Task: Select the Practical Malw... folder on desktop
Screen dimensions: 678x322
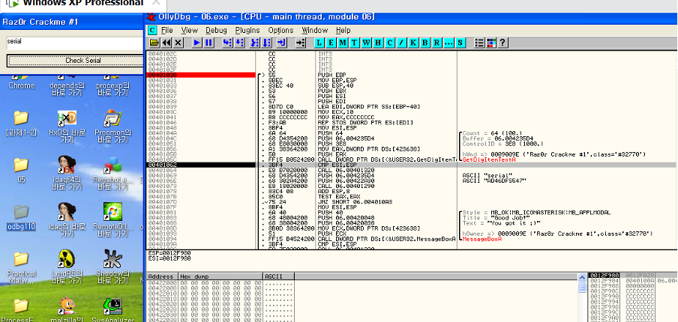Action: pos(21,267)
